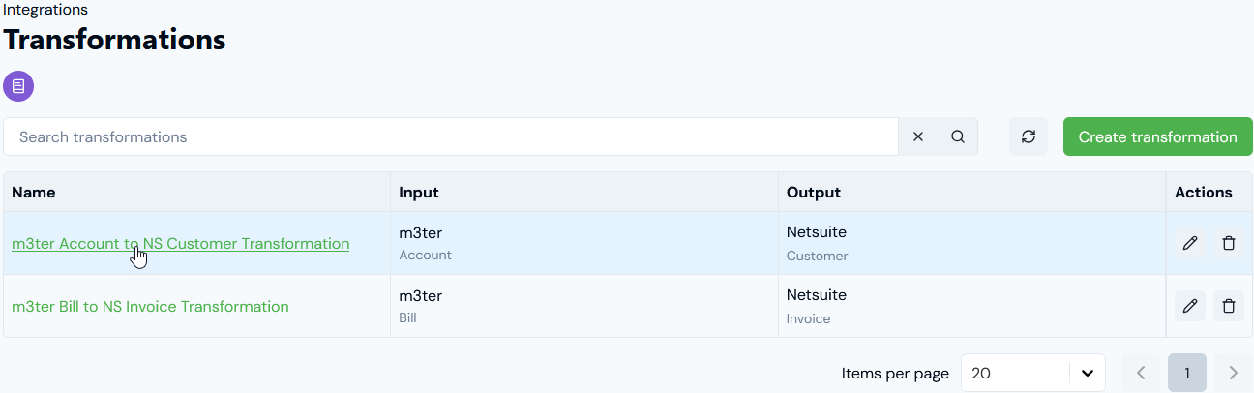Click the magnifier search icon
The image size is (1254, 393).
click(x=958, y=136)
